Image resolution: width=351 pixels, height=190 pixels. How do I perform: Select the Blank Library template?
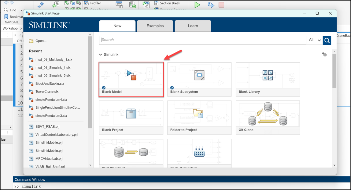pos(268,79)
